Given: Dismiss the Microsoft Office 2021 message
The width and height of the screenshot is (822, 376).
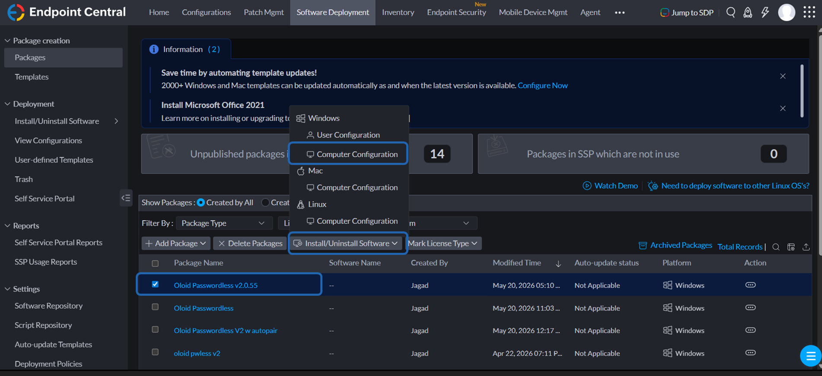Looking at the screenshot, I should pos(783,108).
